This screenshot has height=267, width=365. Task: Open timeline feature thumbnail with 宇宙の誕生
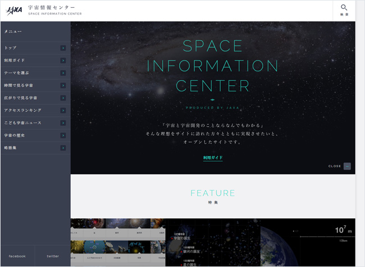(213, 242)
